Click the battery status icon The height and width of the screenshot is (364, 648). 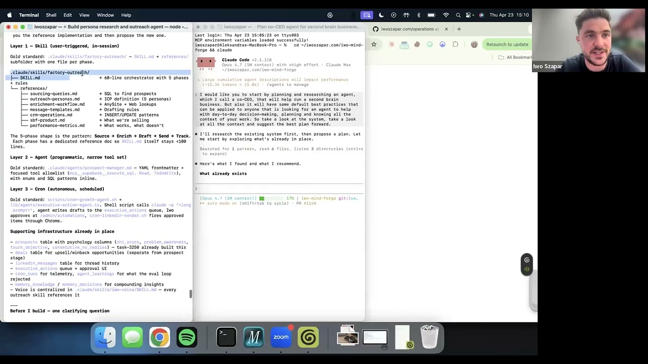[x=431, y=15]
